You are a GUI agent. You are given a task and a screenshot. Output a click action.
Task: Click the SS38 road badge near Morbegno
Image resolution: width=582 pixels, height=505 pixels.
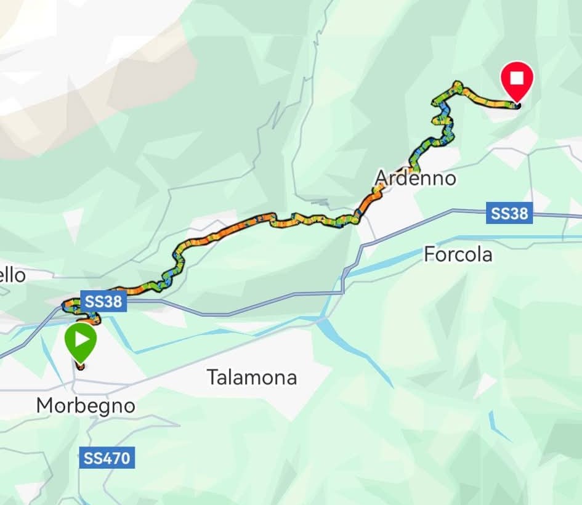pos(103,301)
